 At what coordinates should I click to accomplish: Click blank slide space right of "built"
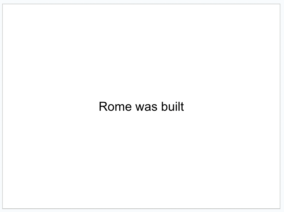pos(232,106)
